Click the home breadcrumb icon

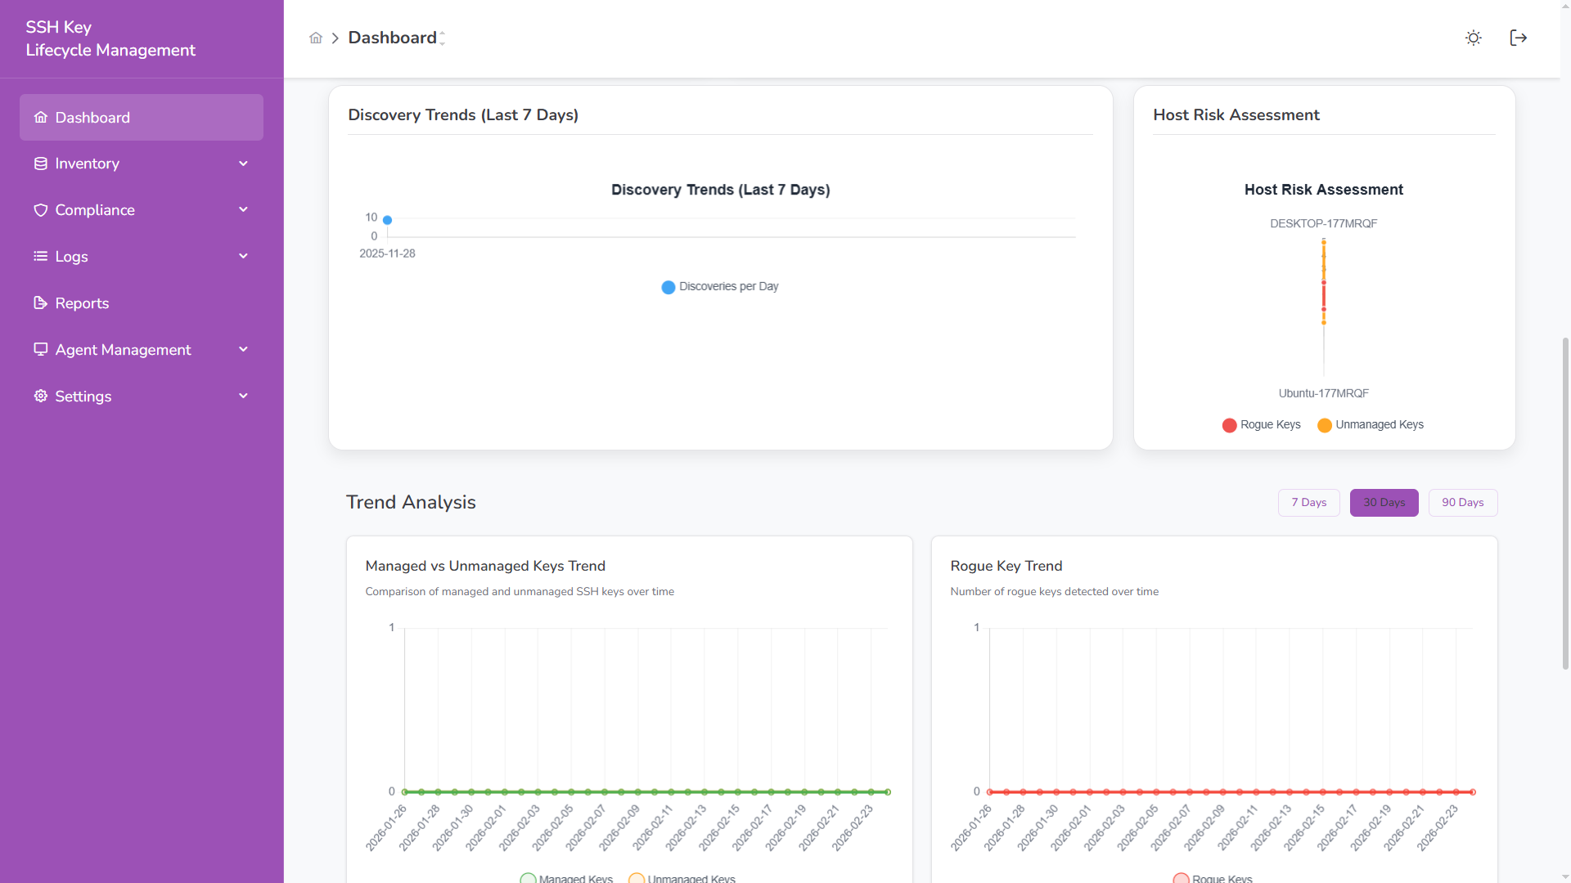click(316, 38)
